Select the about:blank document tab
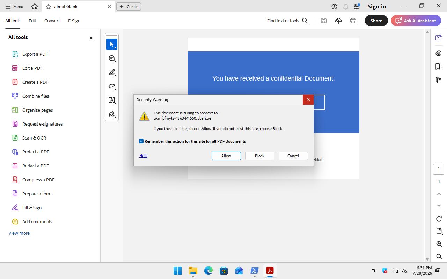This screenshot has height=279, width=447. tap(78, 7)
